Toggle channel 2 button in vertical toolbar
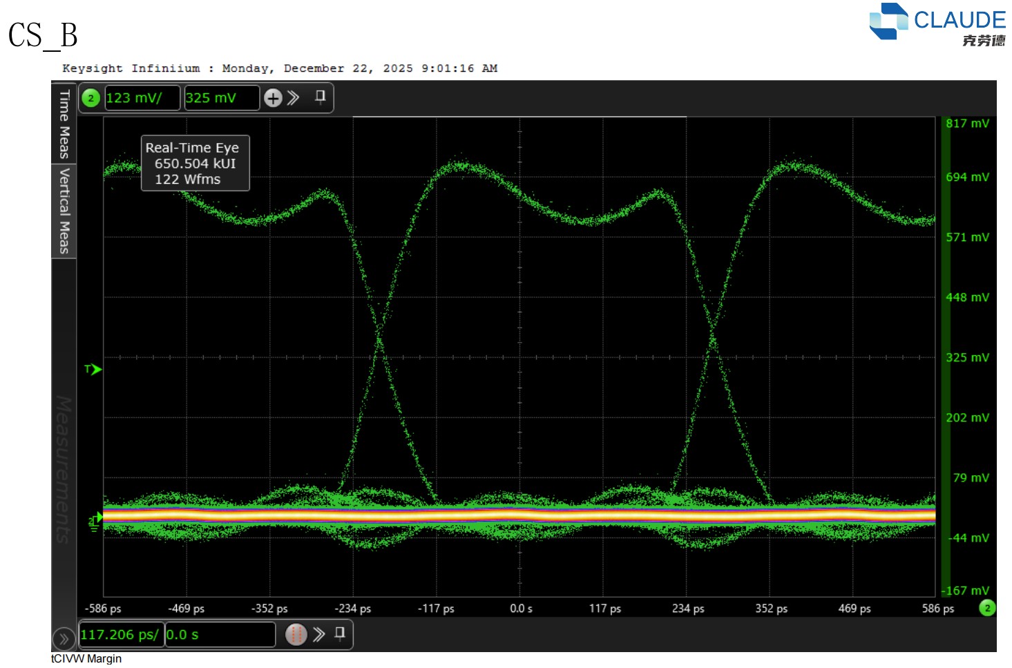The height and width of the screenshot is (668, 1012). pos(90,98)
